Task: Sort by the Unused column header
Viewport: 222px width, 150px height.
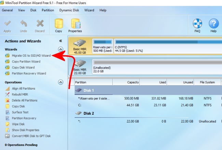Action: 181,82
